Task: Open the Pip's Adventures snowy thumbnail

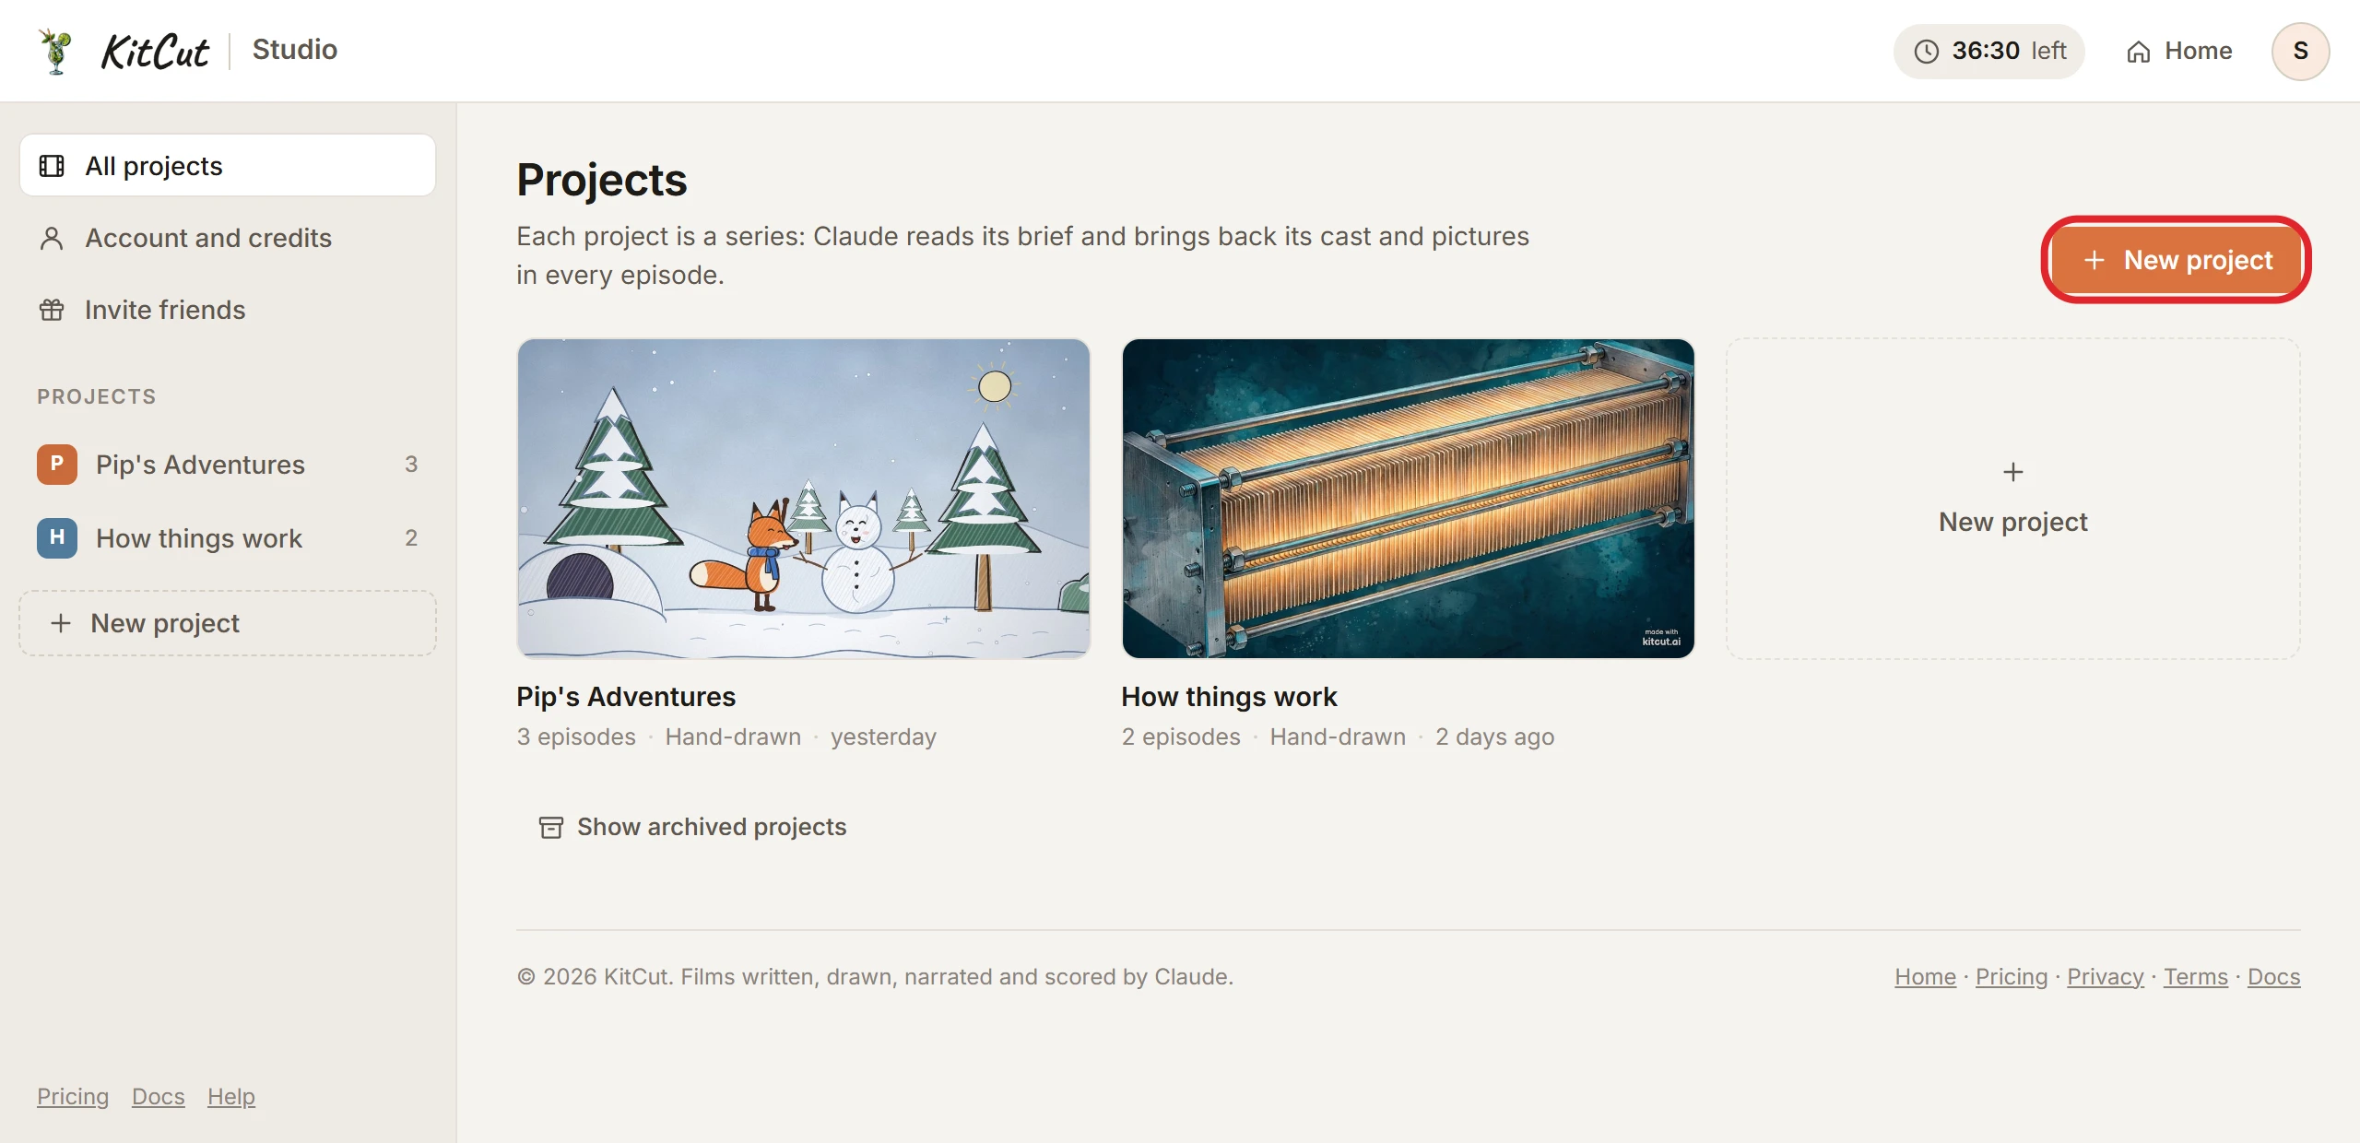Action: click(803, 498)
